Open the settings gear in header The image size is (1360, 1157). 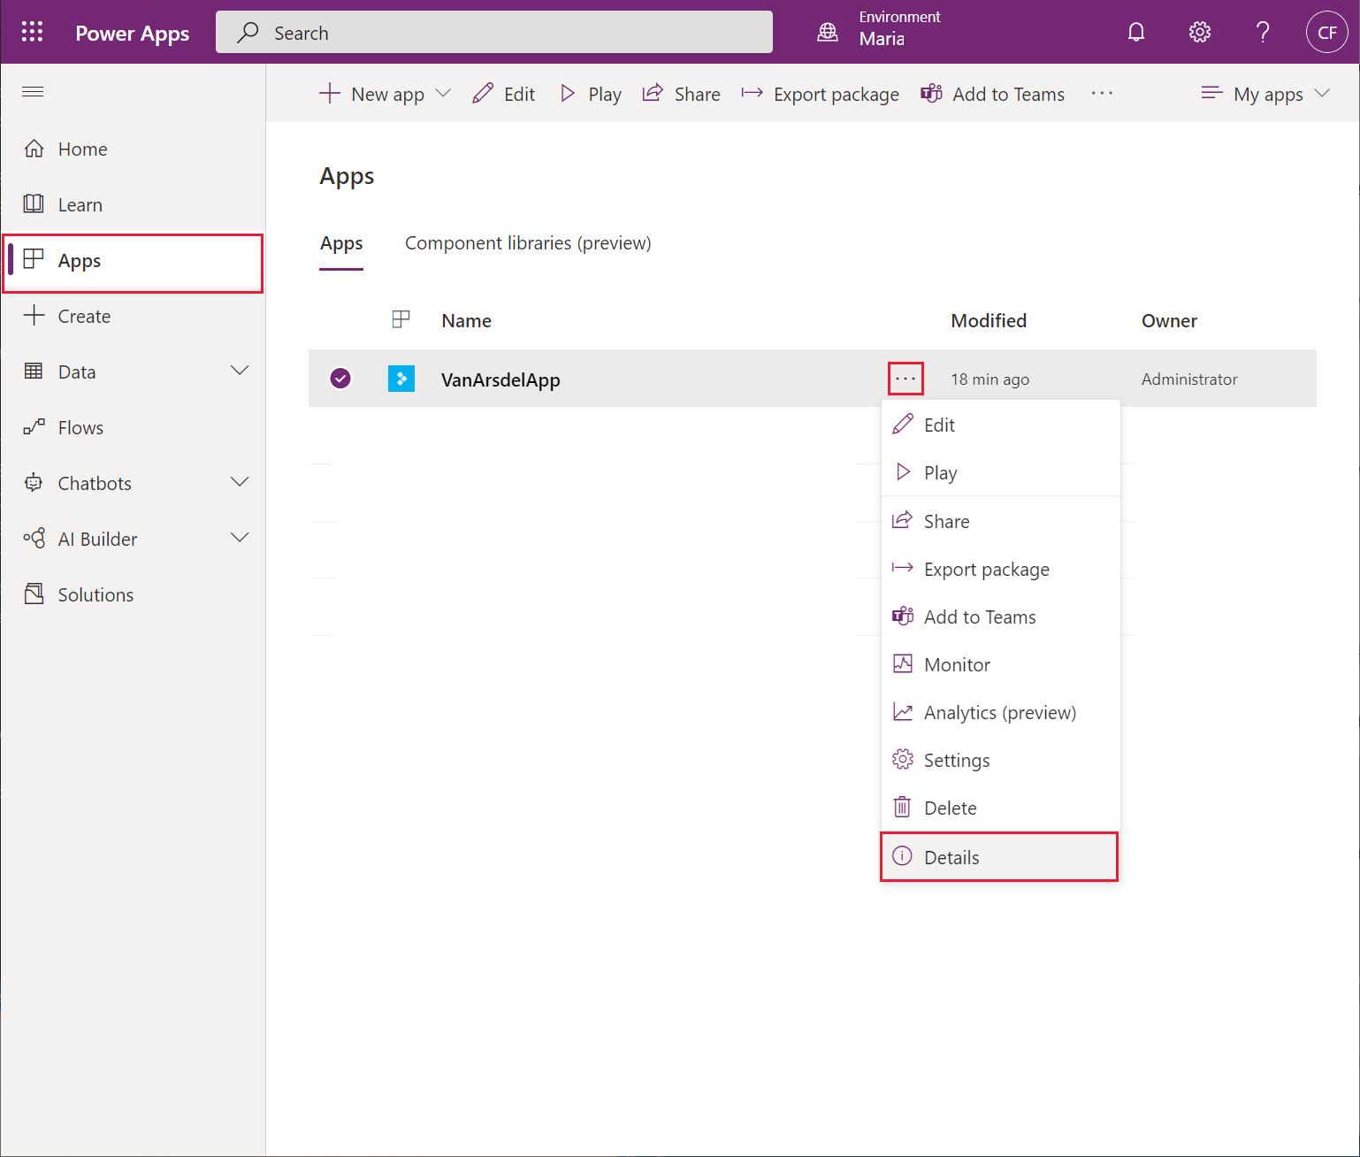coord(1199,32)
